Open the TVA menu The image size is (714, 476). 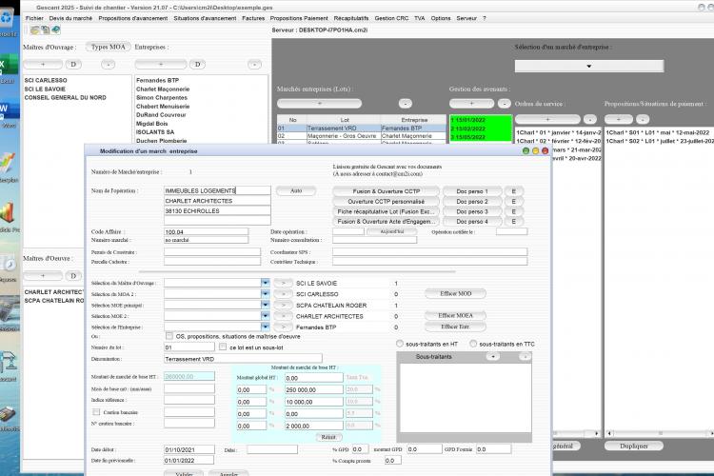tap(420, 18)
